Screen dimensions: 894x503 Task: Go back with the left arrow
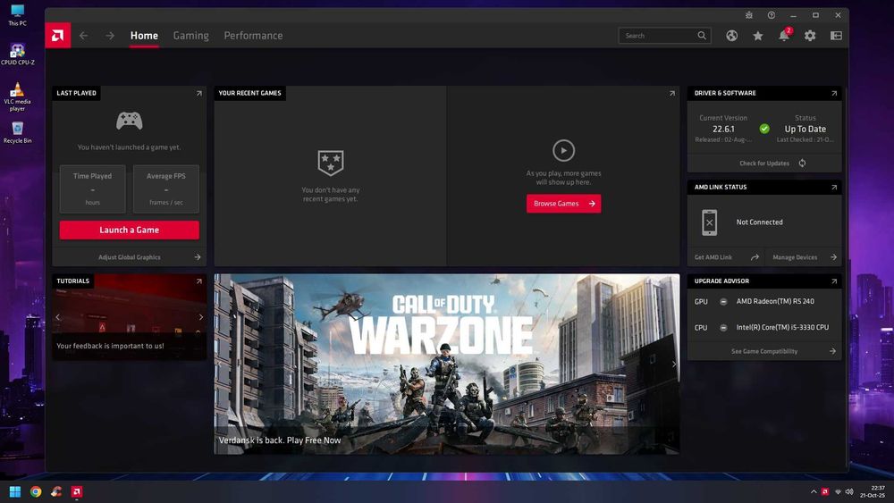coord(84,36)
